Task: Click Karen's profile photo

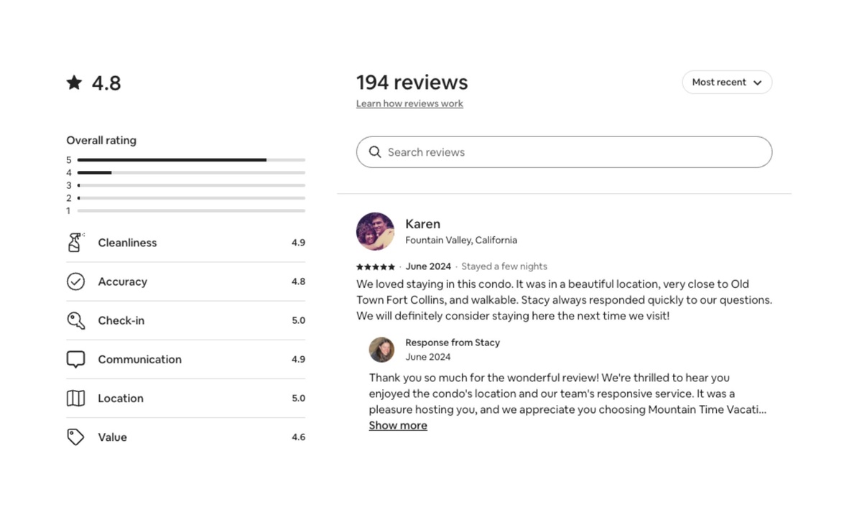Action: tap(375, 231)
